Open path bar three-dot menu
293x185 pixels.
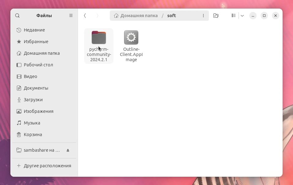coord(203,16)
